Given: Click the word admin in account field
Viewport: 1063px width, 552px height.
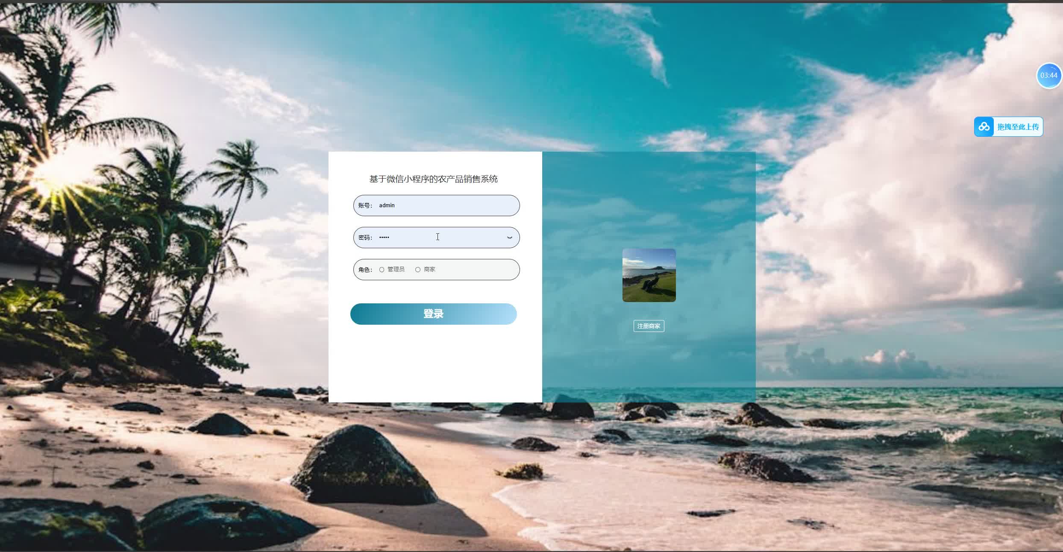Looking at the screenshot, I should (x=387, y=206).
